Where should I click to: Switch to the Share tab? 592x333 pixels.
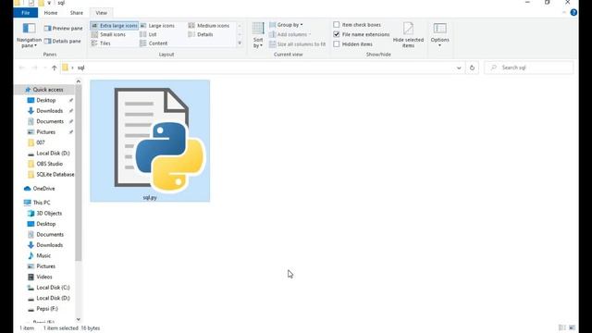(76, 13)
